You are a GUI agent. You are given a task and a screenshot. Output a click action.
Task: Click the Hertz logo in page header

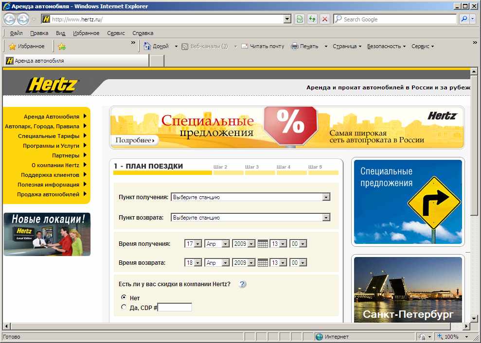point(52,85)
